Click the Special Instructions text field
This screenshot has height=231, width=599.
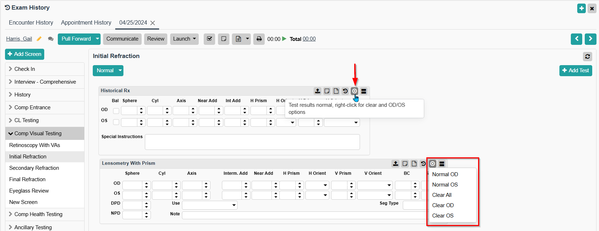tap(252, 142)
